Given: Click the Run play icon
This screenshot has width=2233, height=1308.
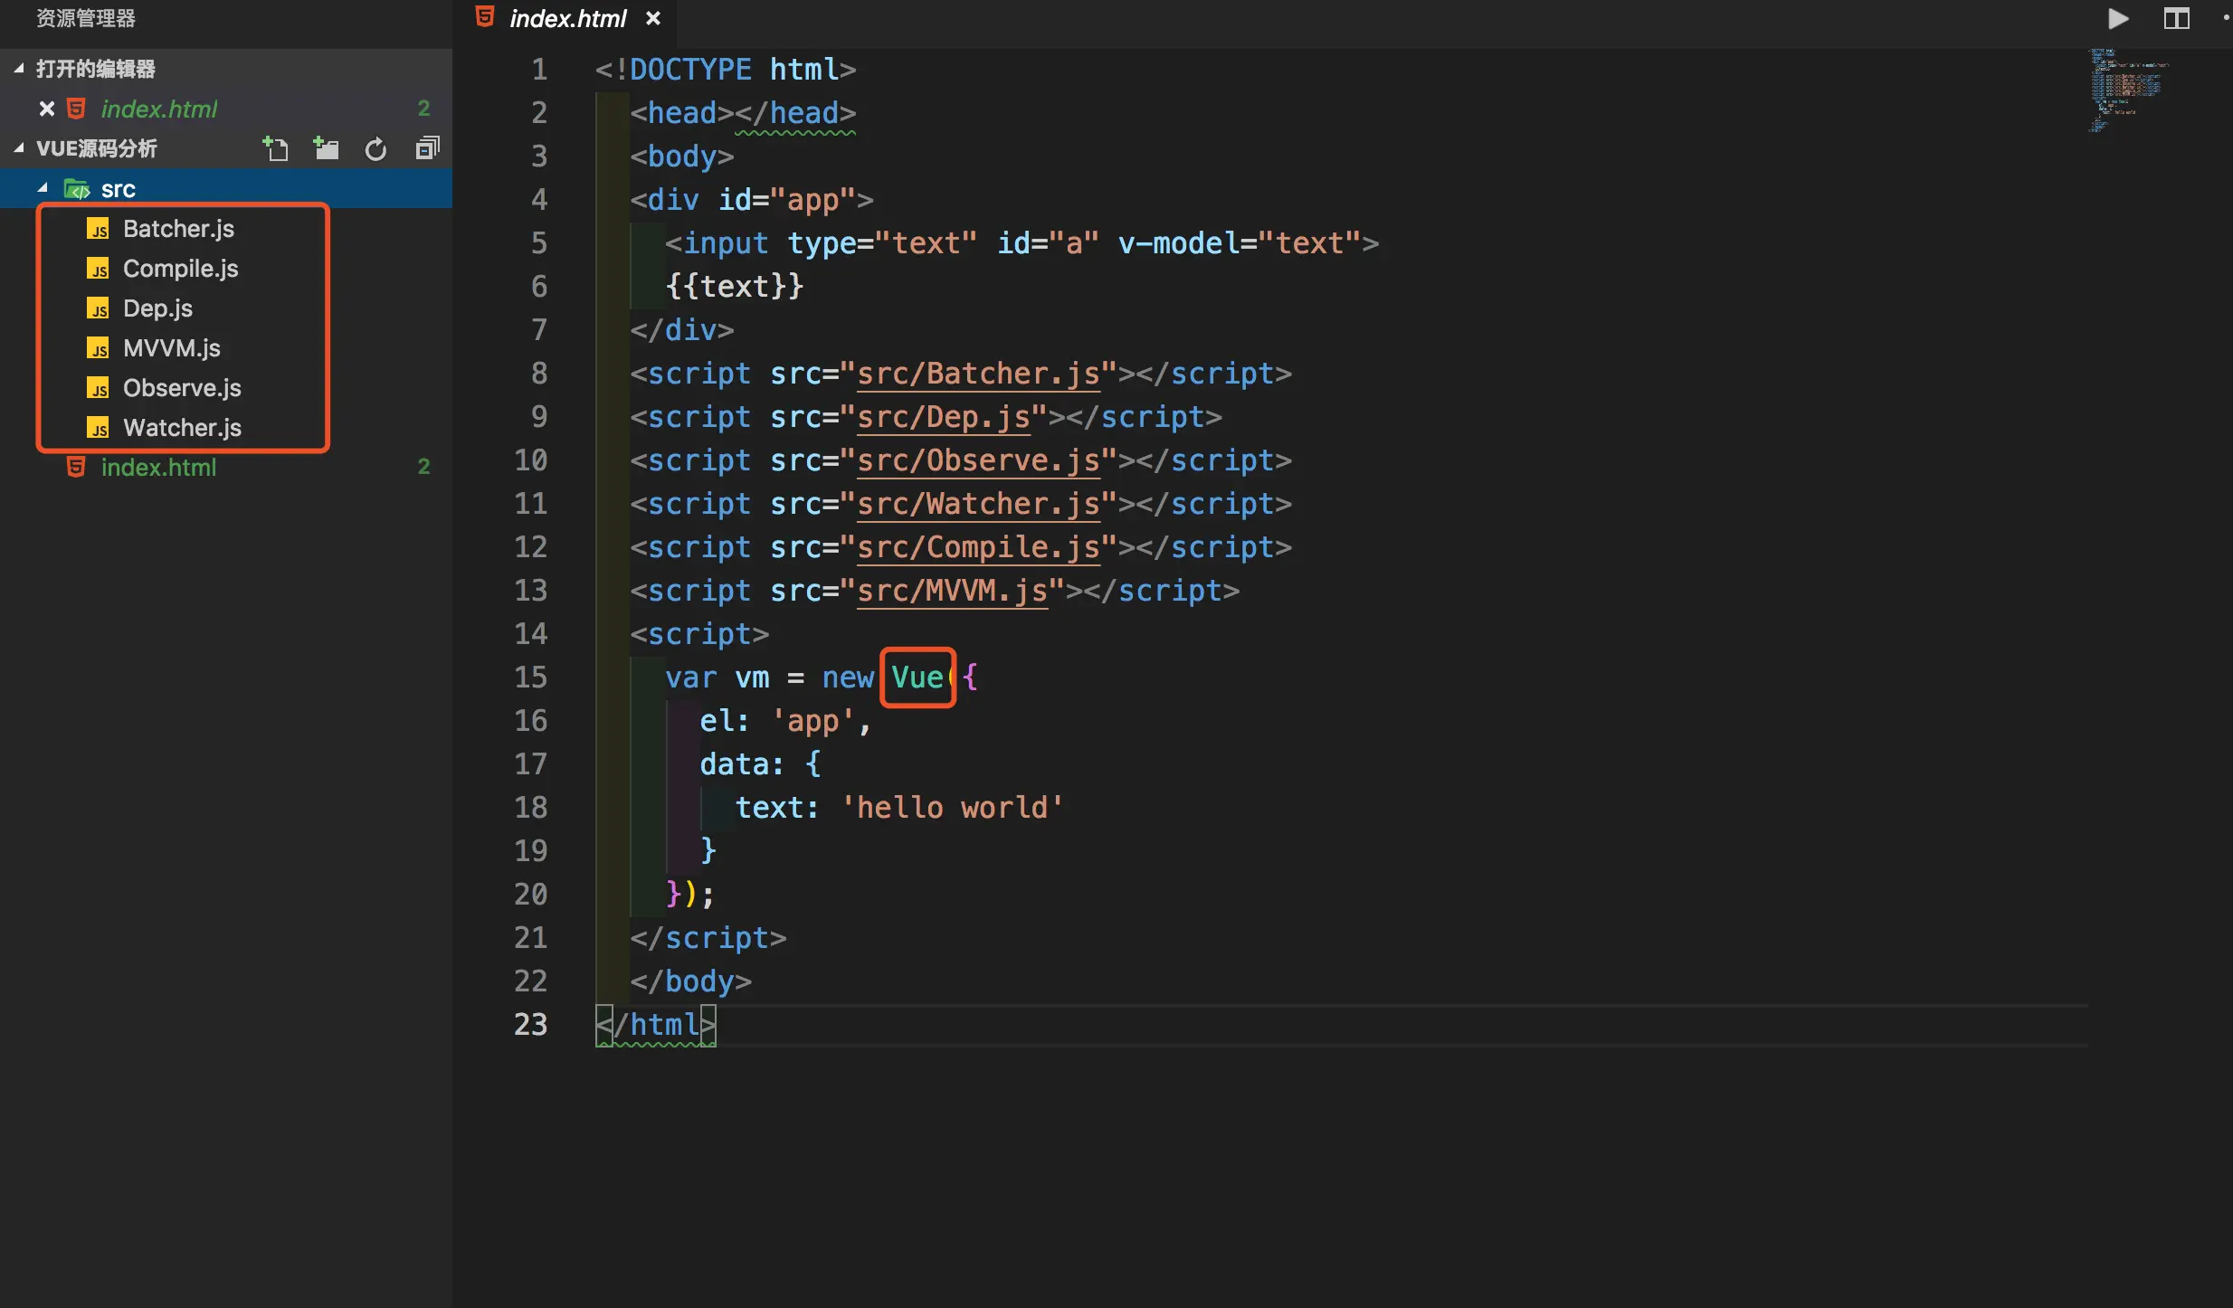Looking at the screenshot, I should coord(2118,18).
